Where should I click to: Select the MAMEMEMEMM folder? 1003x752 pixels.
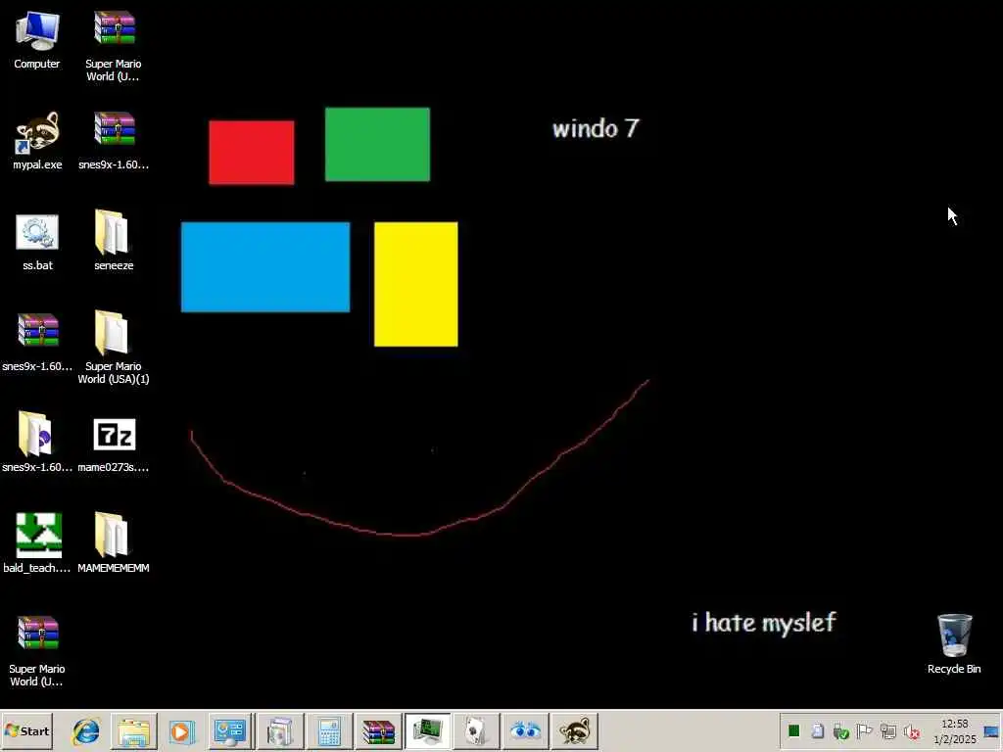(x=114, y=542)
